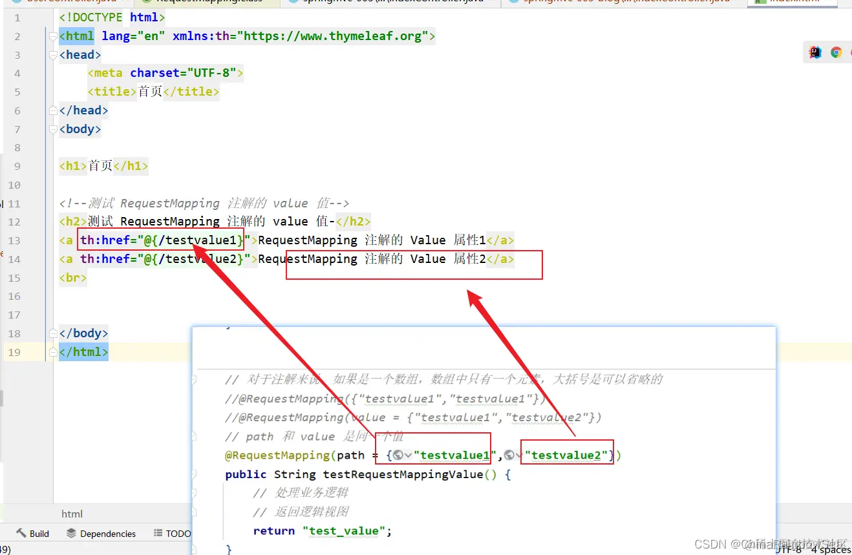The height and width of the screenshot is (555, 852).
Task: Click the <!DOCTYPE html> line
Action: pos(112,17)
